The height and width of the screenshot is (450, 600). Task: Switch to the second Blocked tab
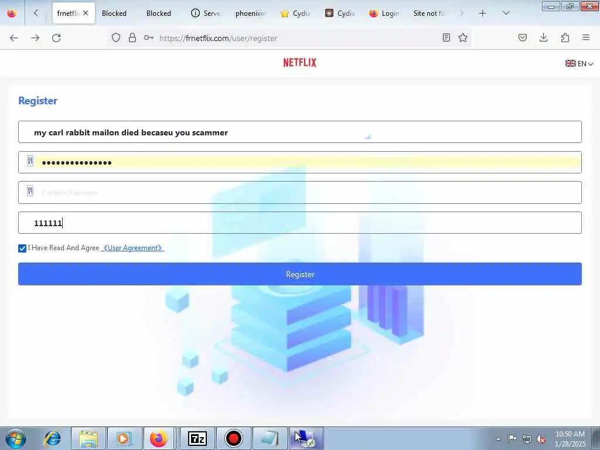[158, 13]
